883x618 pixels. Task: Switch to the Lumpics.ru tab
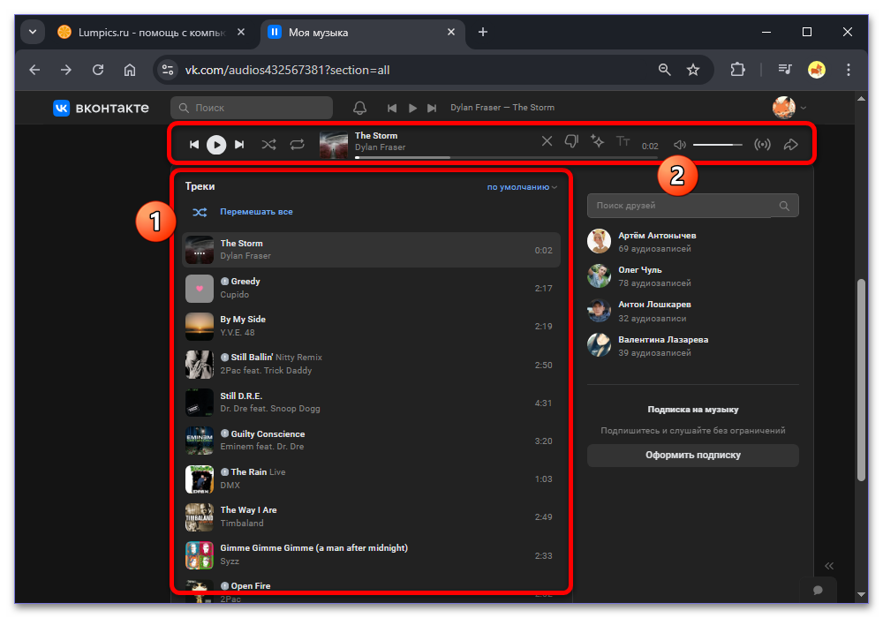(152, 33)
